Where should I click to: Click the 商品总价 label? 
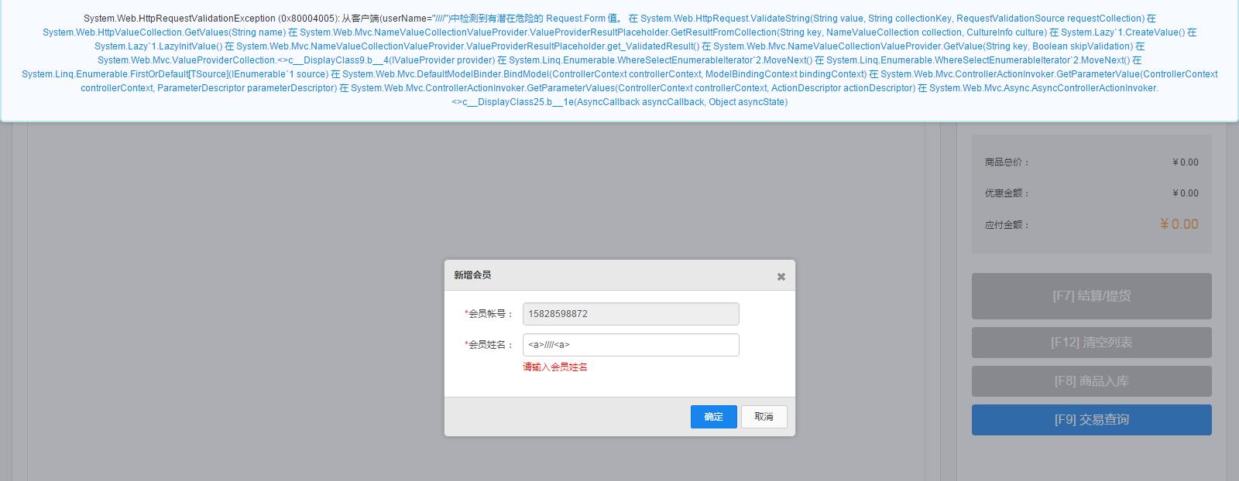point(1007,162)
